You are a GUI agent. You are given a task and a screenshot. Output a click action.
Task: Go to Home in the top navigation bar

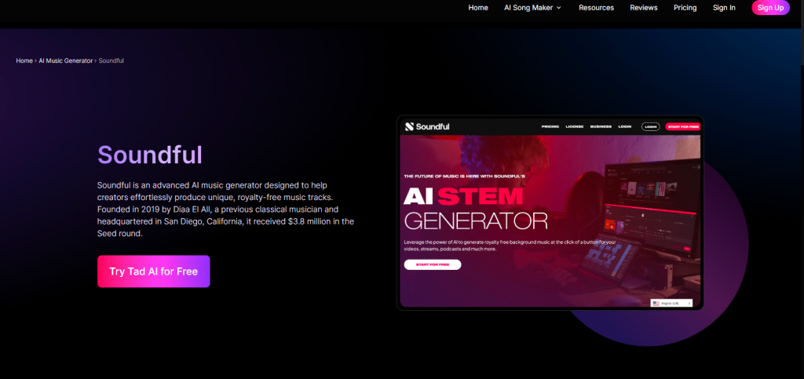[478, 8]
